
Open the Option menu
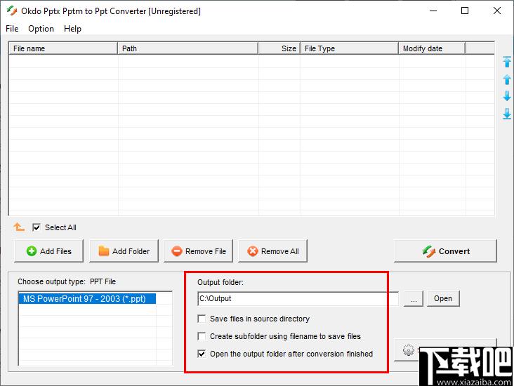(41, 29)
